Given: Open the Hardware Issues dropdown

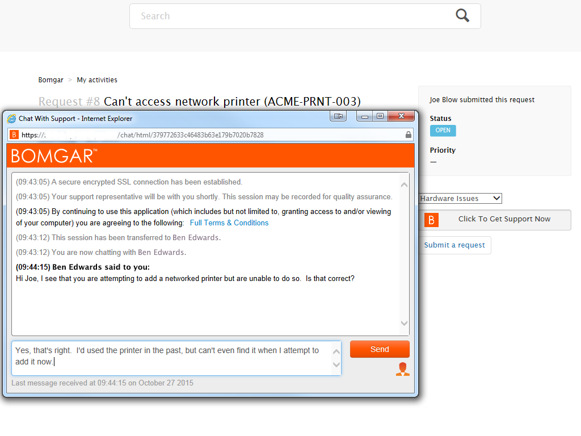Looking at the screenshot, I should click(x=461, y=198).
